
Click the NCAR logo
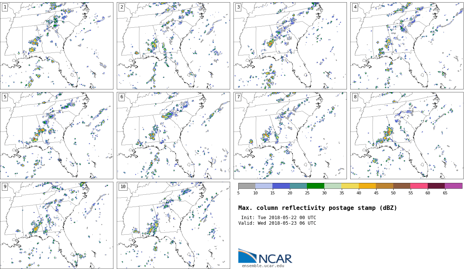pyautogui.click(x=265, y=256)
